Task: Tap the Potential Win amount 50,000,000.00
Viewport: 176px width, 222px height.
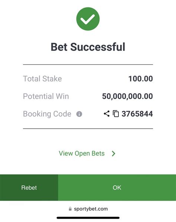Action: click(127, 96)
